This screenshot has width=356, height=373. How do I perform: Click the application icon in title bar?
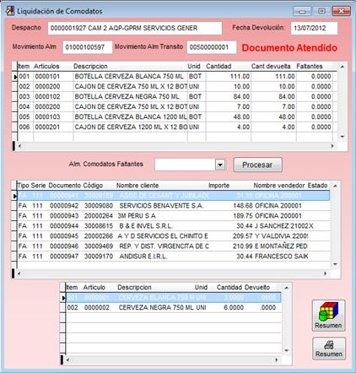pos(10,11)
